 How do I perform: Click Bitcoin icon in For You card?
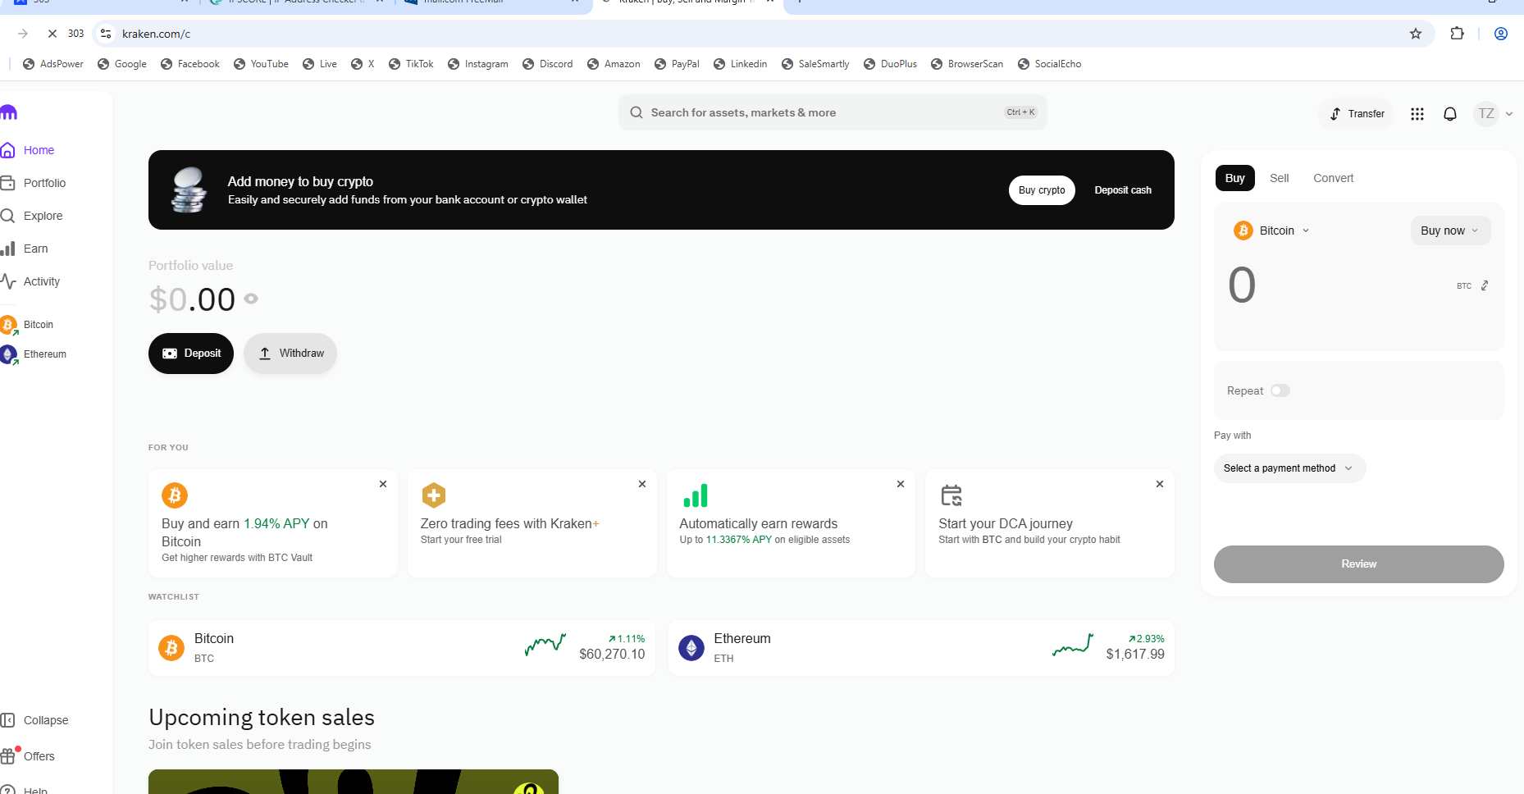(175, 495)
